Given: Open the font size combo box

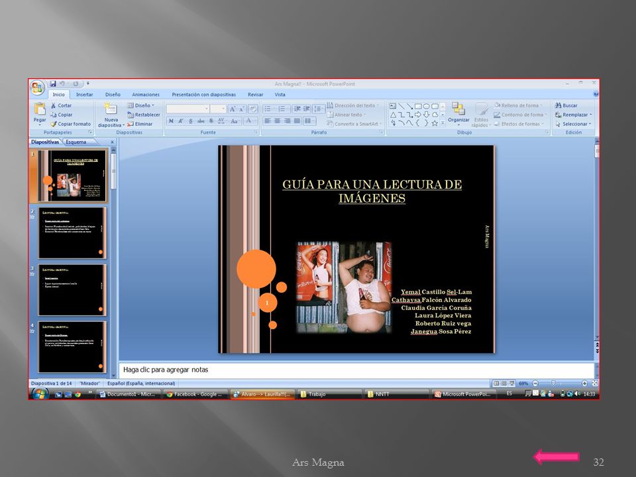Looking at the screenshot, I should [x=218, y=109].
